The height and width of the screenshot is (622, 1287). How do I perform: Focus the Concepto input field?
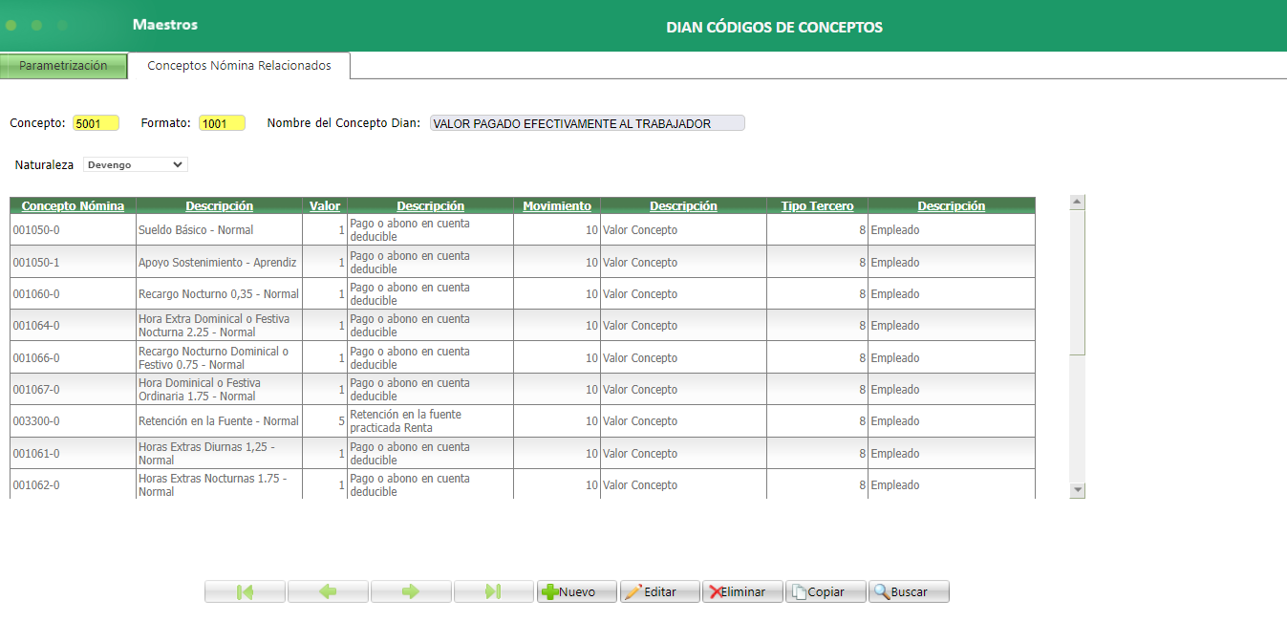(96, 123)
